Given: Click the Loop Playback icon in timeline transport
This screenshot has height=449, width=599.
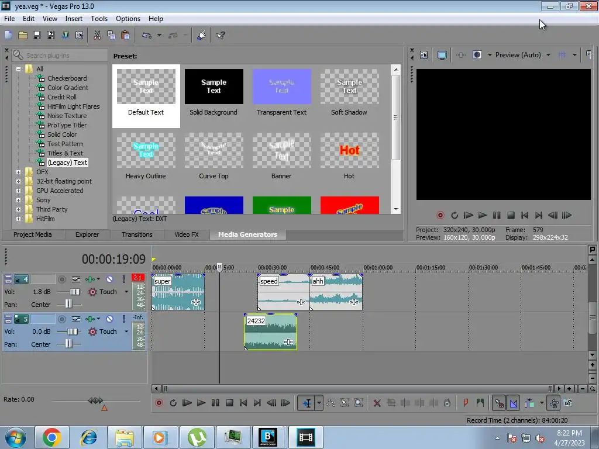Looking at the screenshot, I should [x=173, y=403].
